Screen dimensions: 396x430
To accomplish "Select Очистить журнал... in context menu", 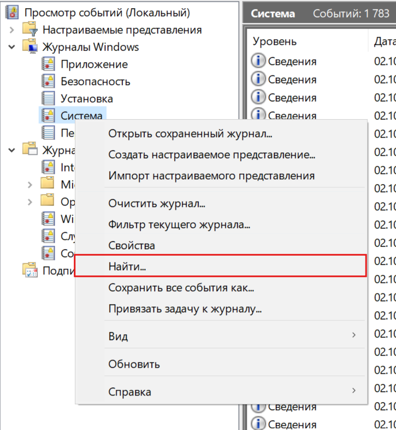I will 157,204.
